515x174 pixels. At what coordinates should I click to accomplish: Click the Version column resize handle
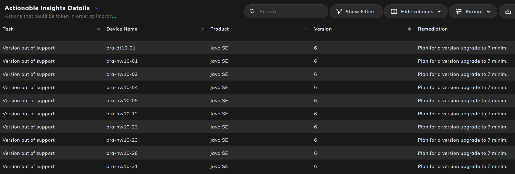[410, 29]
